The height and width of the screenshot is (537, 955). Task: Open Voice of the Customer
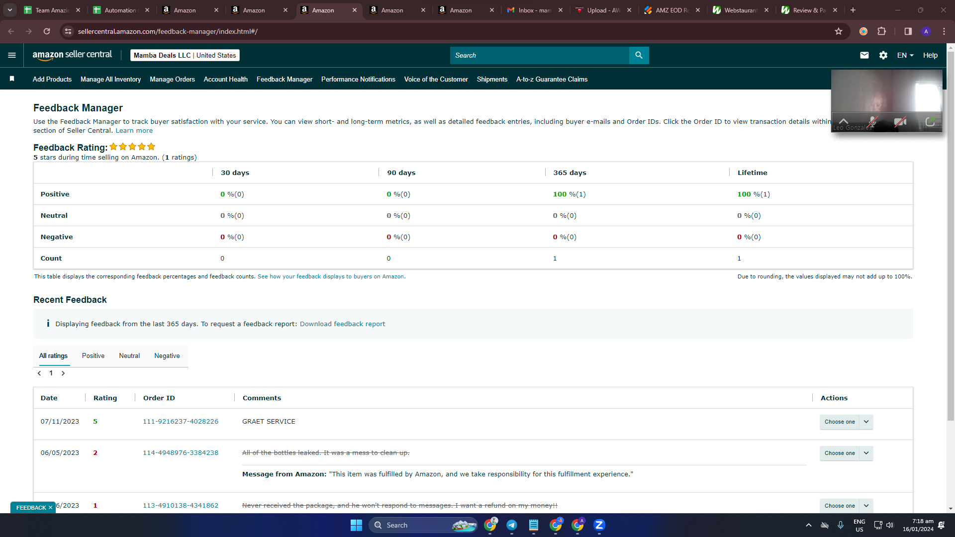point(436,79)
